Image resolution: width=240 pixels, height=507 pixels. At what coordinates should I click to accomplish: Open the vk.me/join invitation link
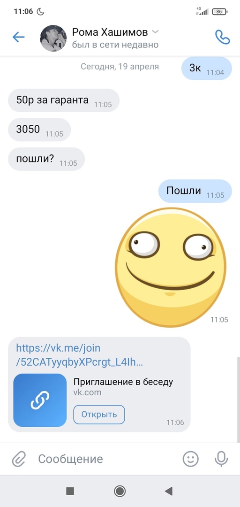(x=80, y=355)
